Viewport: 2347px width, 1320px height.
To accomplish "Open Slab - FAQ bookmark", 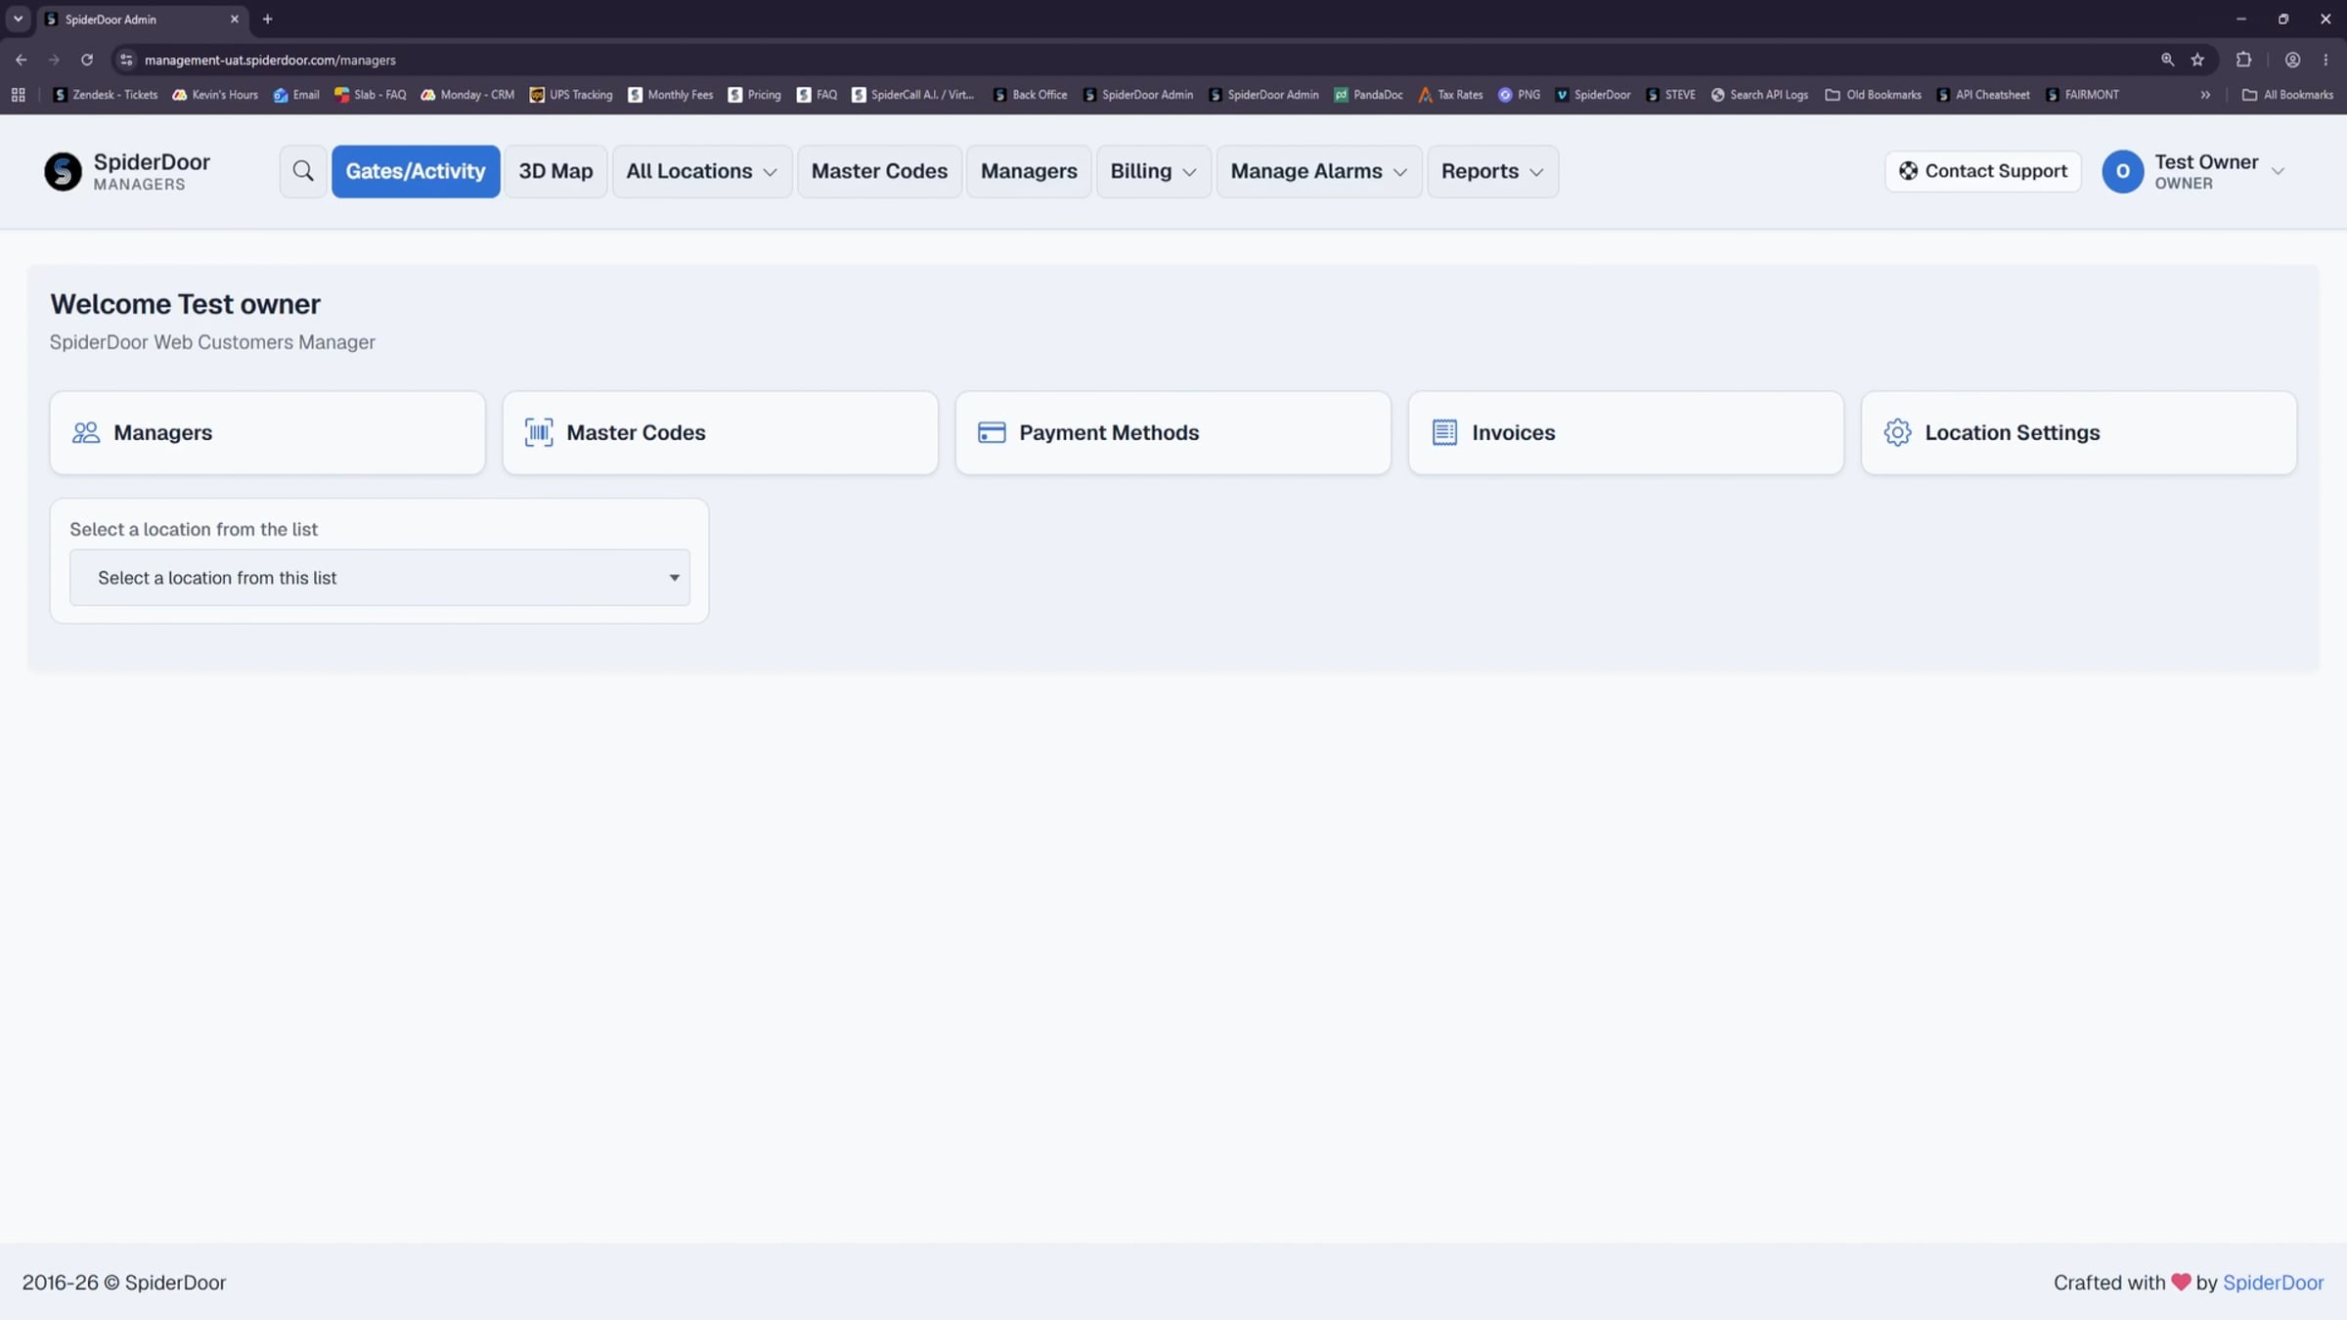I will pos(370,95).
